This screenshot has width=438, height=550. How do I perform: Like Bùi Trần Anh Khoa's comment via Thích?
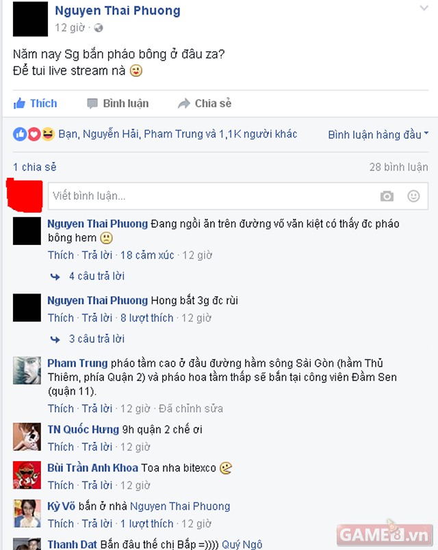pyautogui.click(x=61, y=485)
